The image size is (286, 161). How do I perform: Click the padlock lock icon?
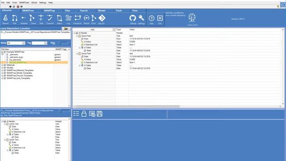pos(84,114)
